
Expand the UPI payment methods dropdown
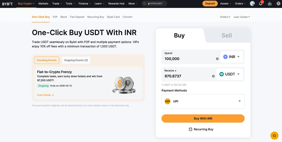203,101
